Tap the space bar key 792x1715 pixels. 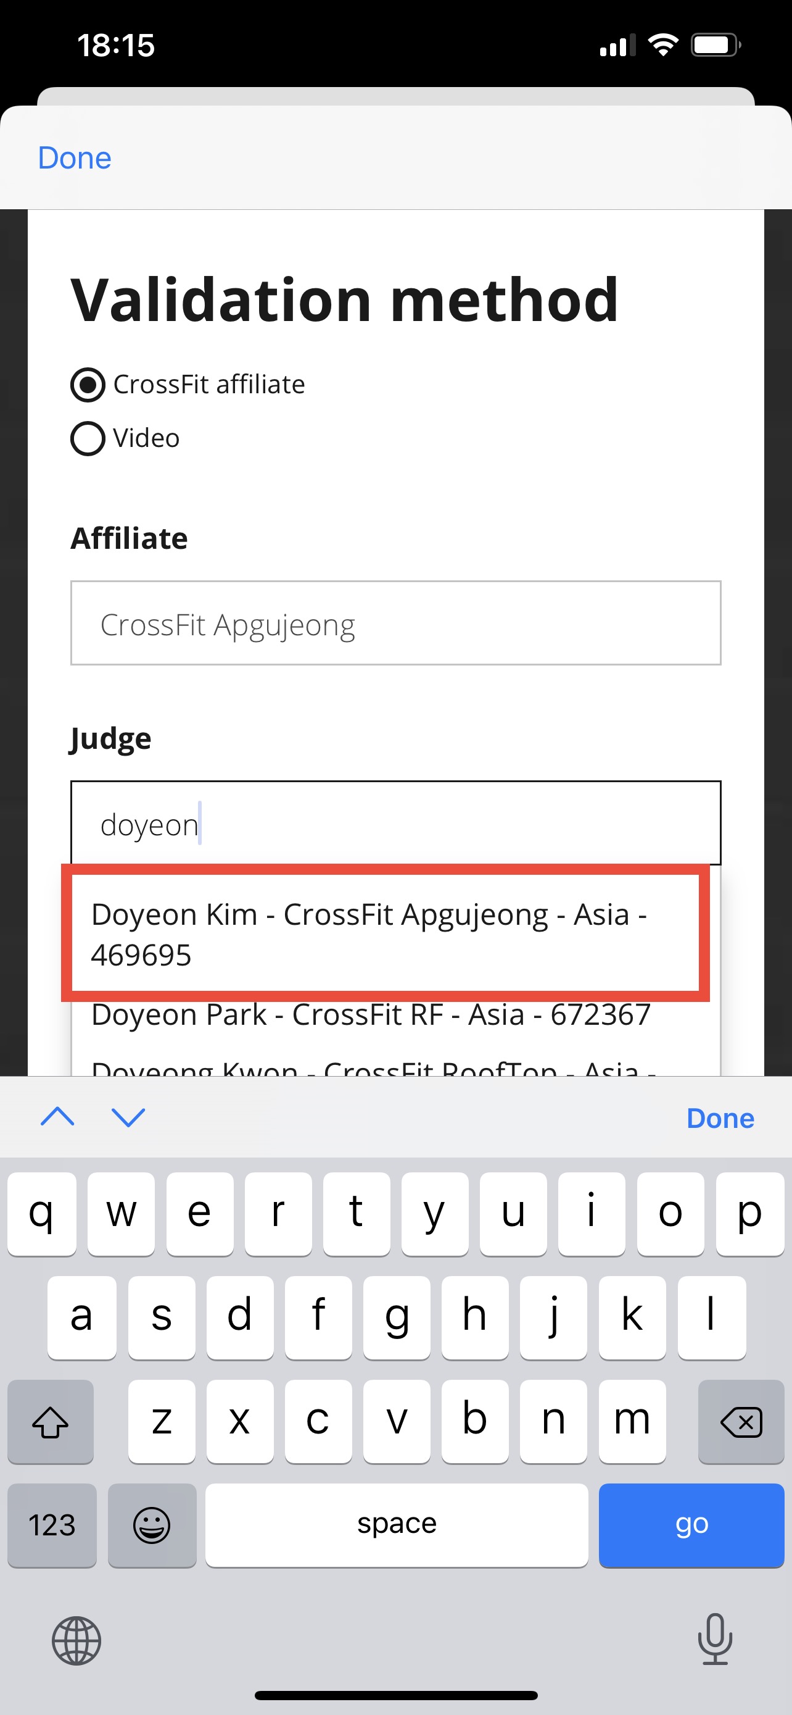tap(397, 1525)
